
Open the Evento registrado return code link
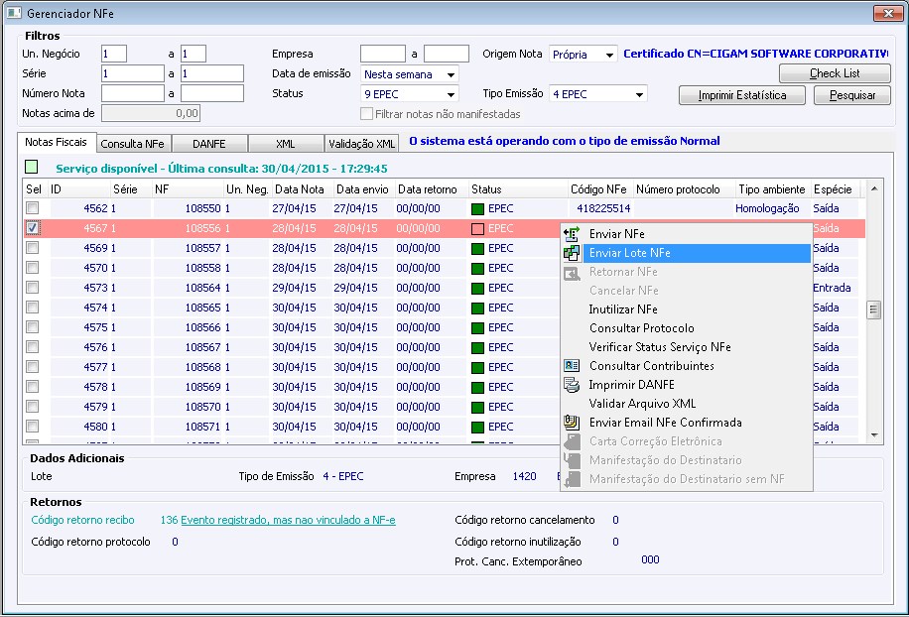287,520
